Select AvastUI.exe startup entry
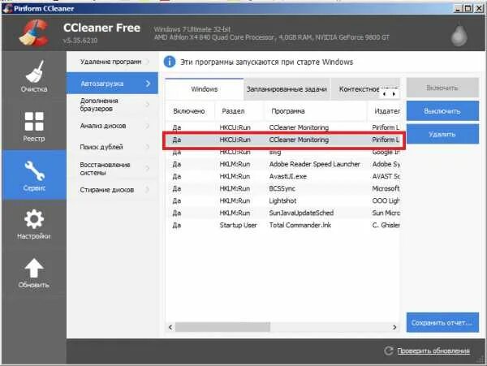The image size is (487, 366). click(x=282, y=176)
